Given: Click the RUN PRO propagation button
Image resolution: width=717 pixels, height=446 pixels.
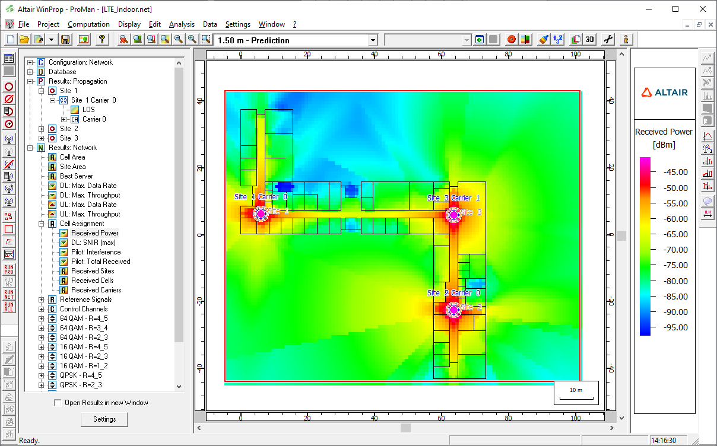Looking at the screenshot, I should tap(9, 269).
